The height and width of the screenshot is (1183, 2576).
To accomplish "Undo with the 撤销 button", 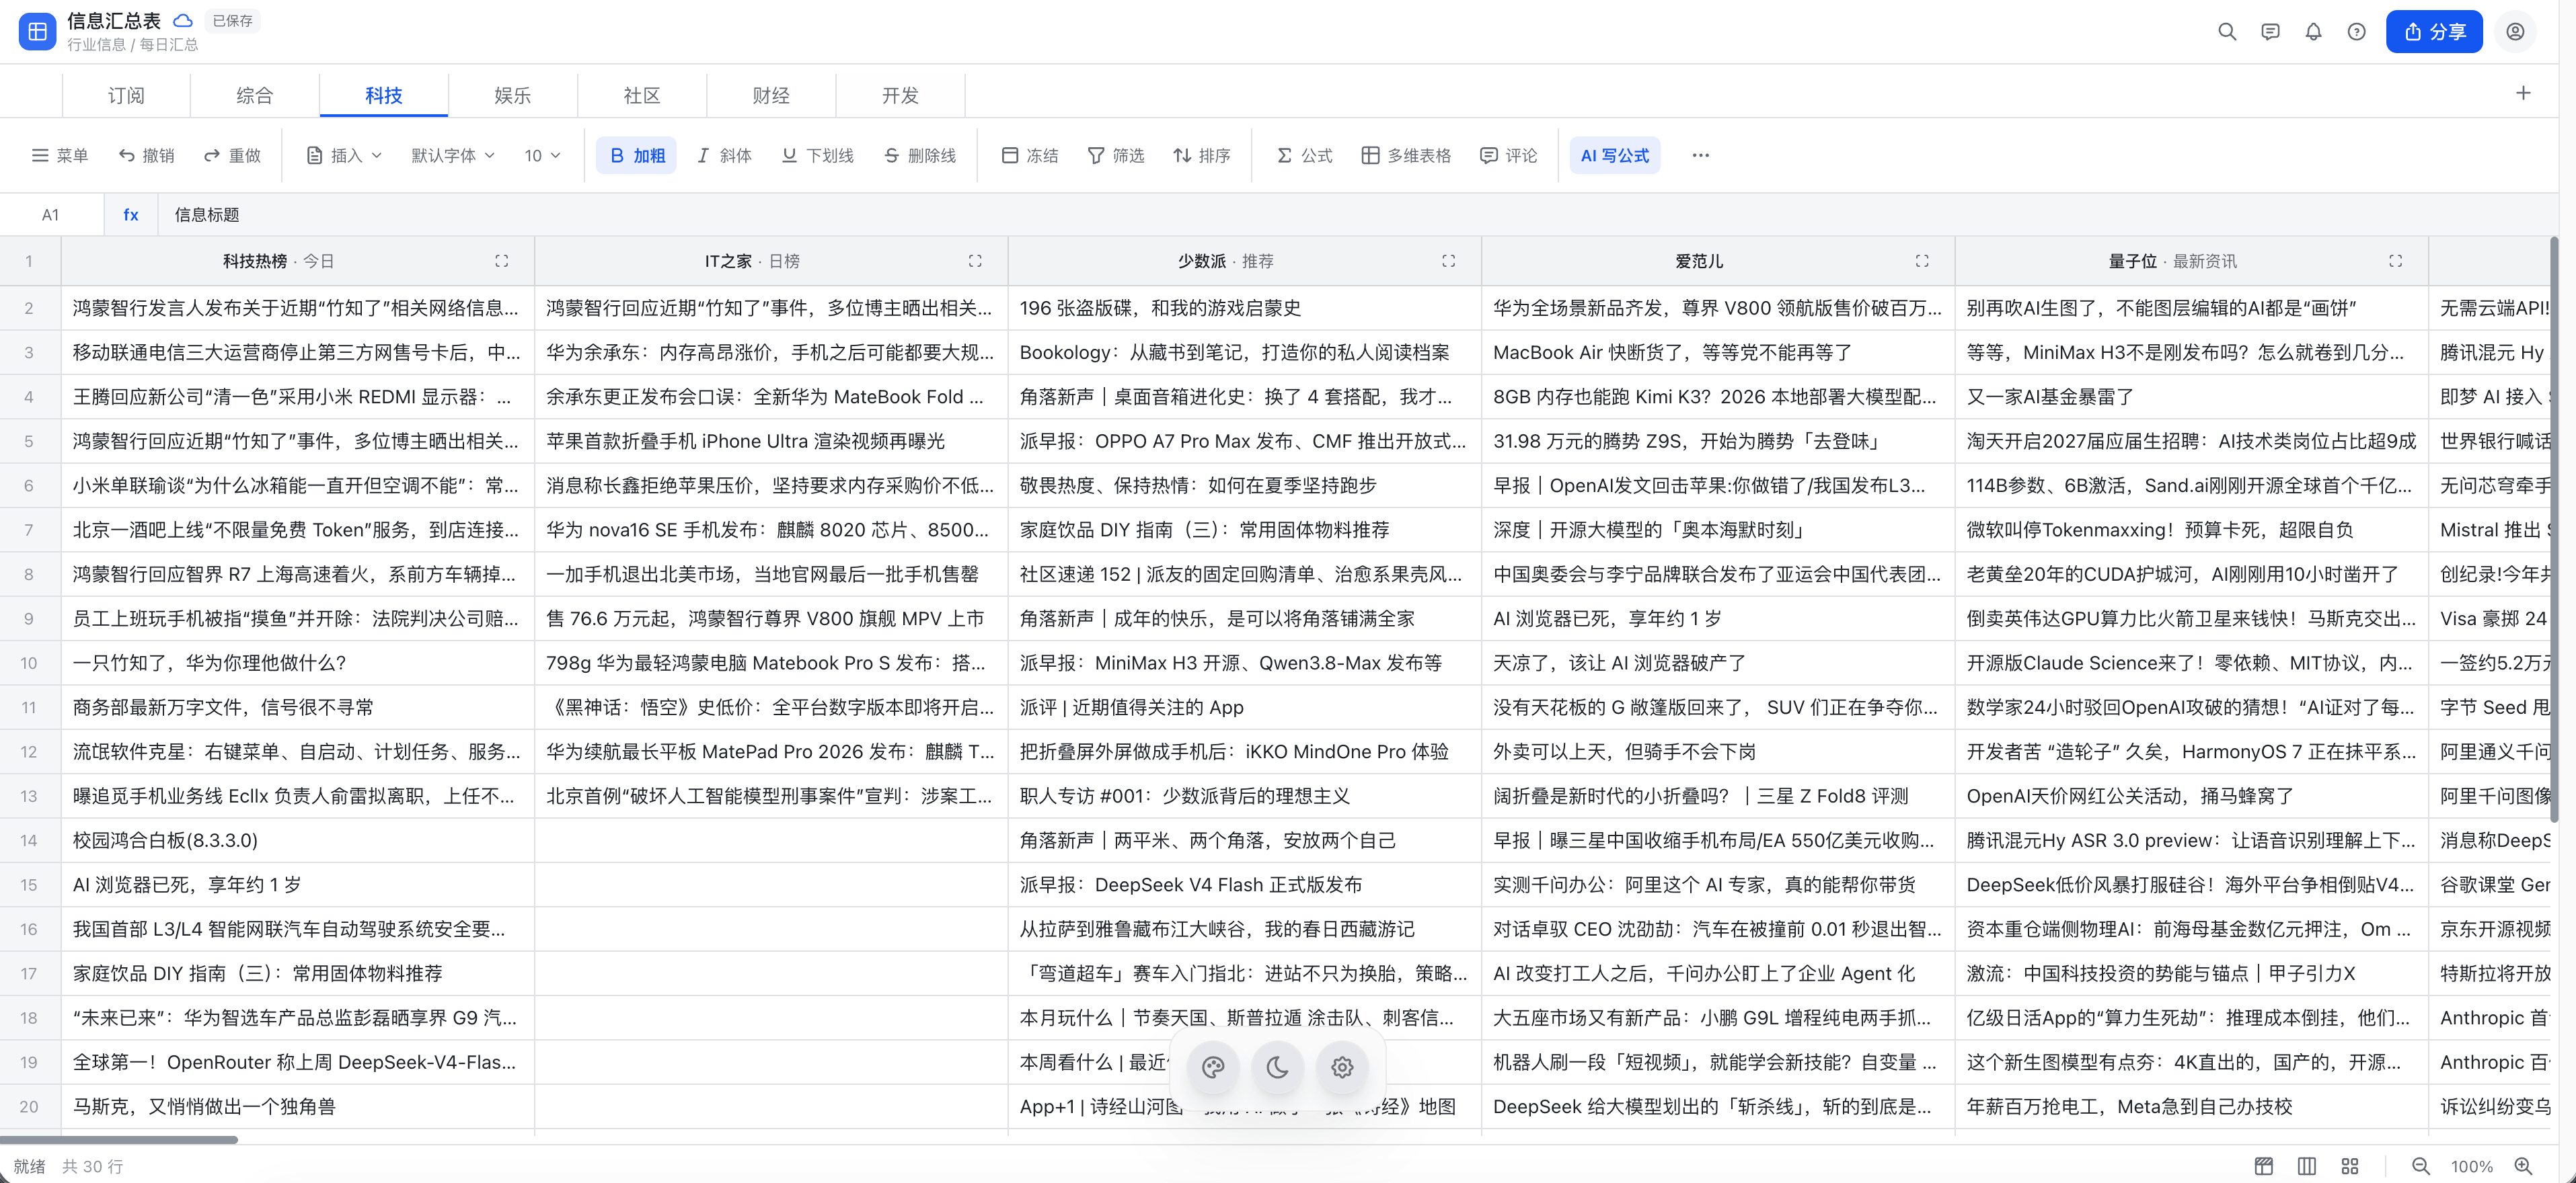I will [x=147, y=155].
